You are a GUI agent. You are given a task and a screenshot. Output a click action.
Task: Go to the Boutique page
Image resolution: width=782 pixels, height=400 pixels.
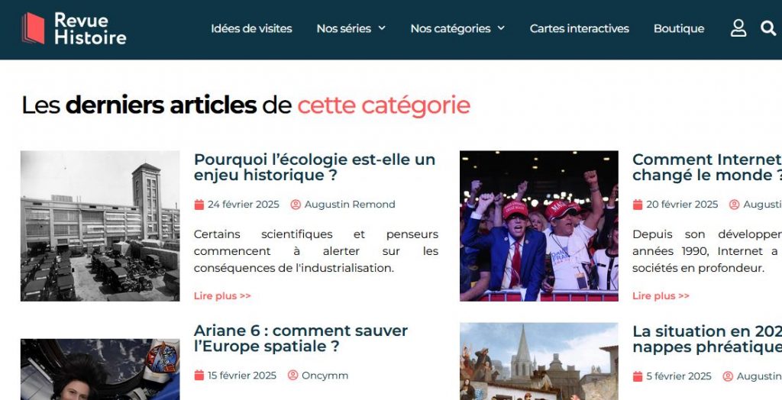point(679,29)
